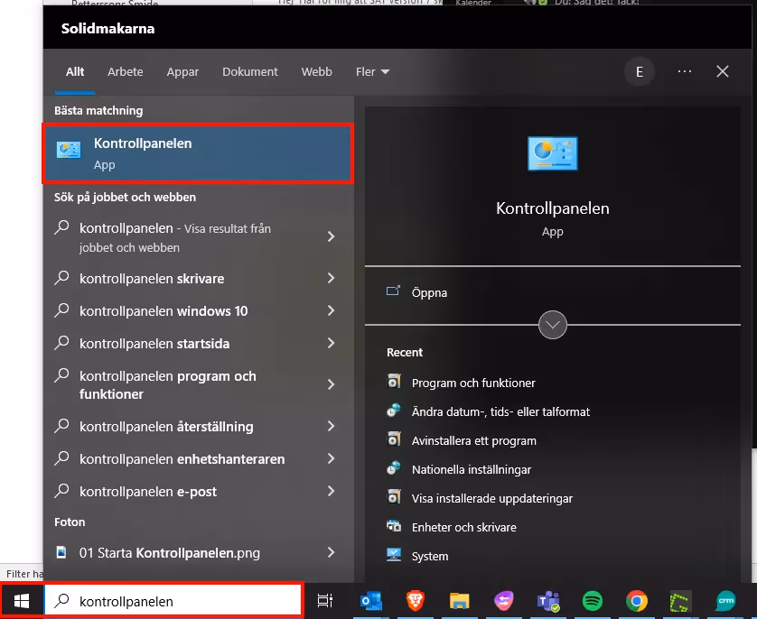757x619 pixels.
Task: Click the E user account avatar
Action: tap(640, 72)
